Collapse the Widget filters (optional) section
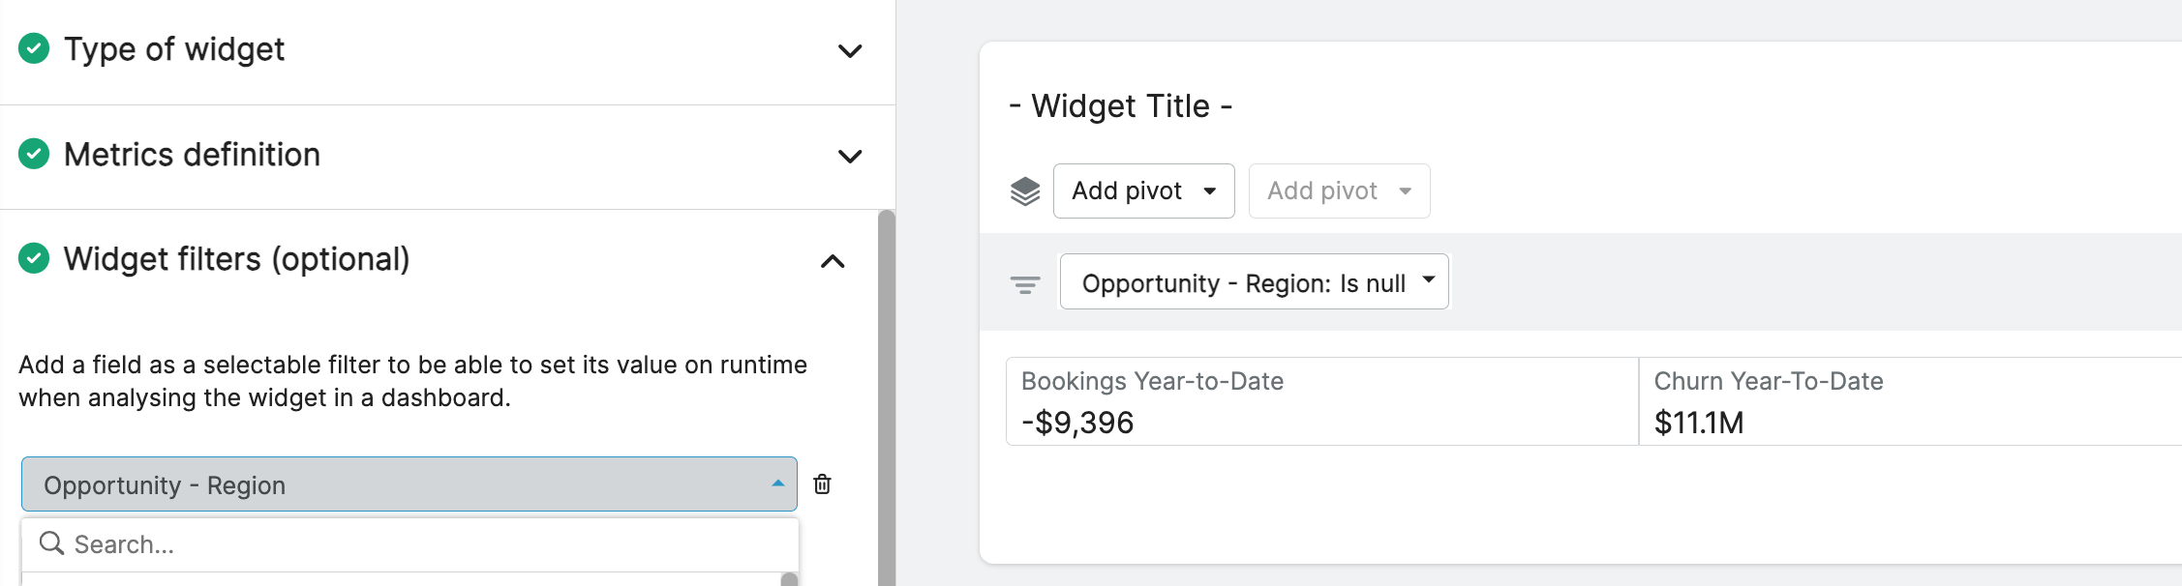Viewport: 2182px width, 586px height. [833, 261]
